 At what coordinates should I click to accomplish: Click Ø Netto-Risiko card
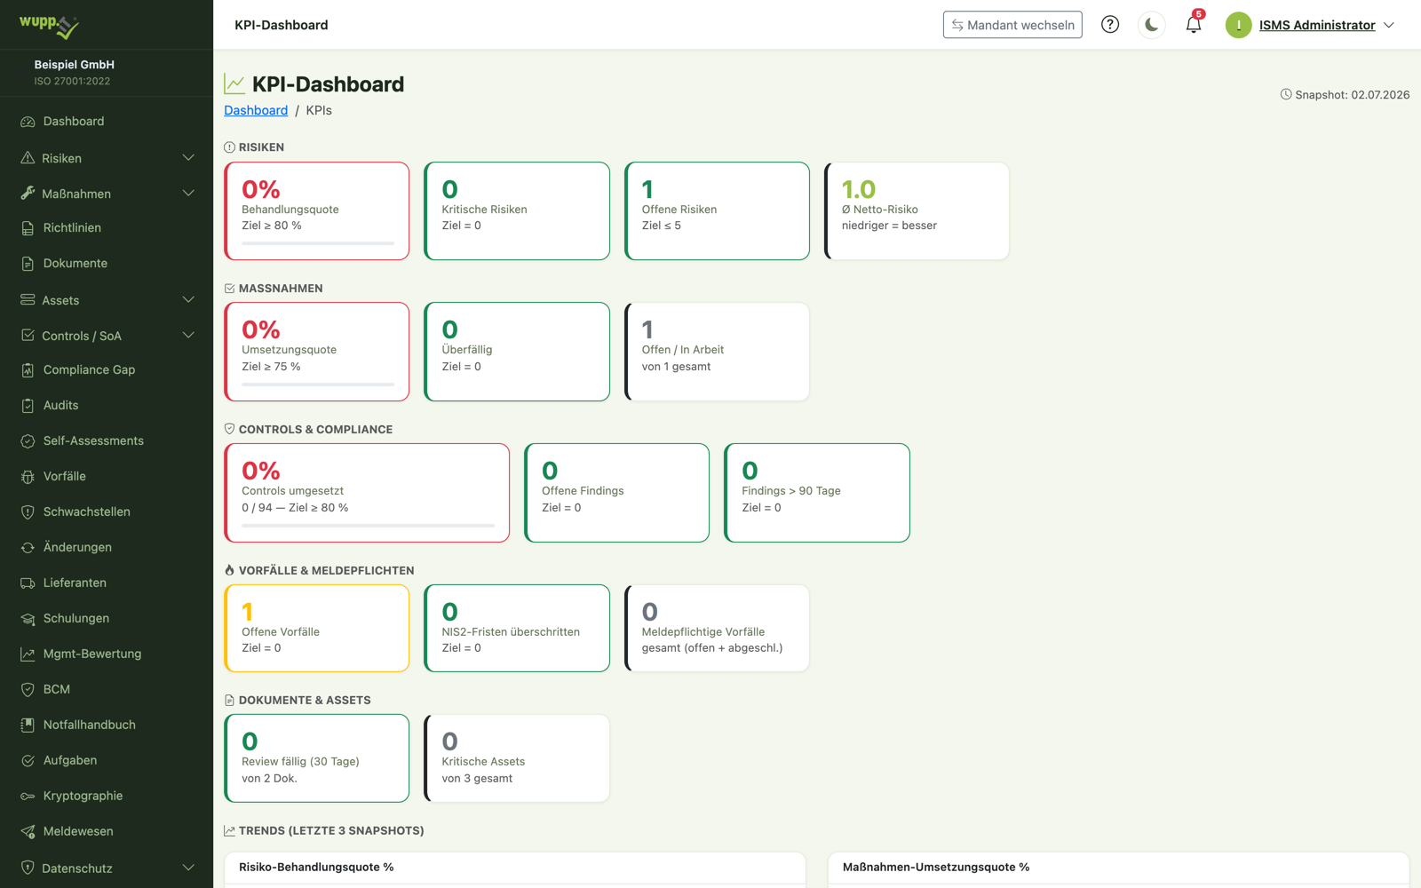[x=917, y=211]
